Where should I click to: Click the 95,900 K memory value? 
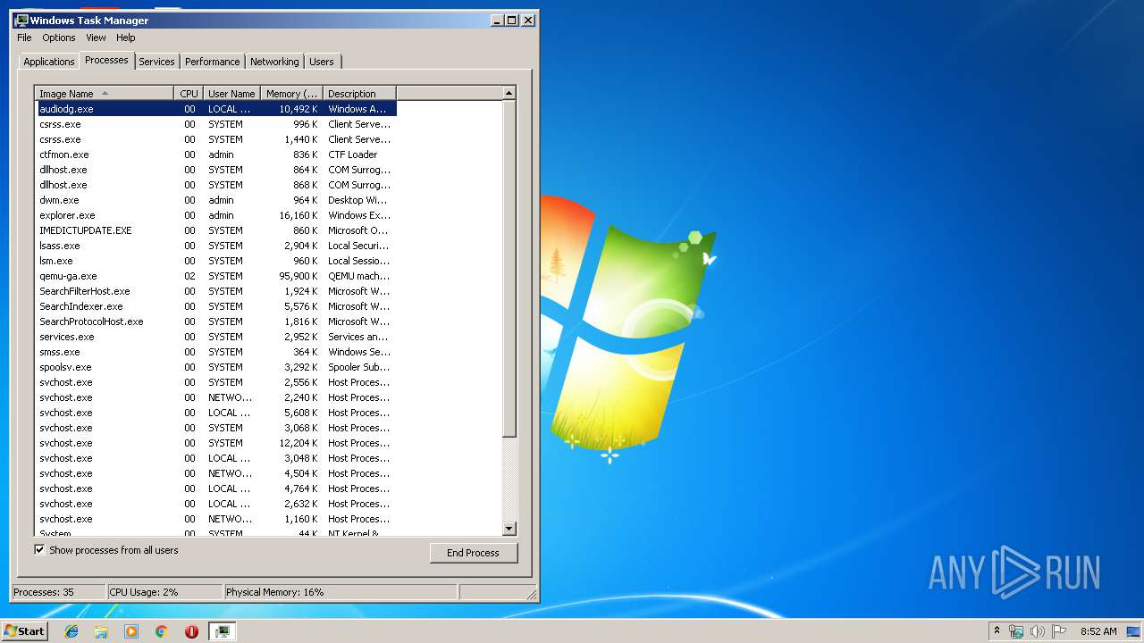pos(299,276)
